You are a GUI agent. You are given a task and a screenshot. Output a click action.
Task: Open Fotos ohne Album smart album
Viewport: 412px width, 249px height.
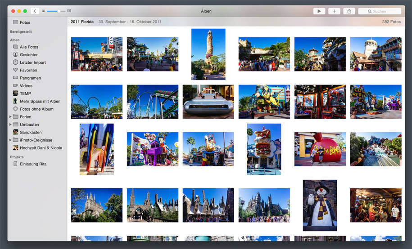(37, 109)
